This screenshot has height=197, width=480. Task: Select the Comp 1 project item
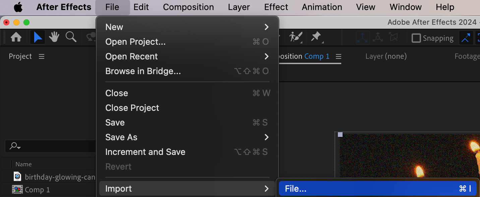click(x=37, y=190)
